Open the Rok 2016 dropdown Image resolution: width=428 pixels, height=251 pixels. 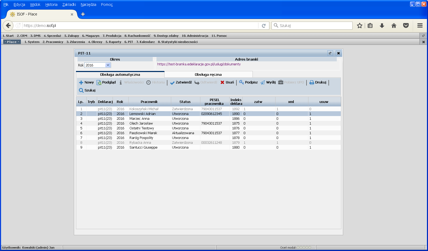click(x=98, y=65)
